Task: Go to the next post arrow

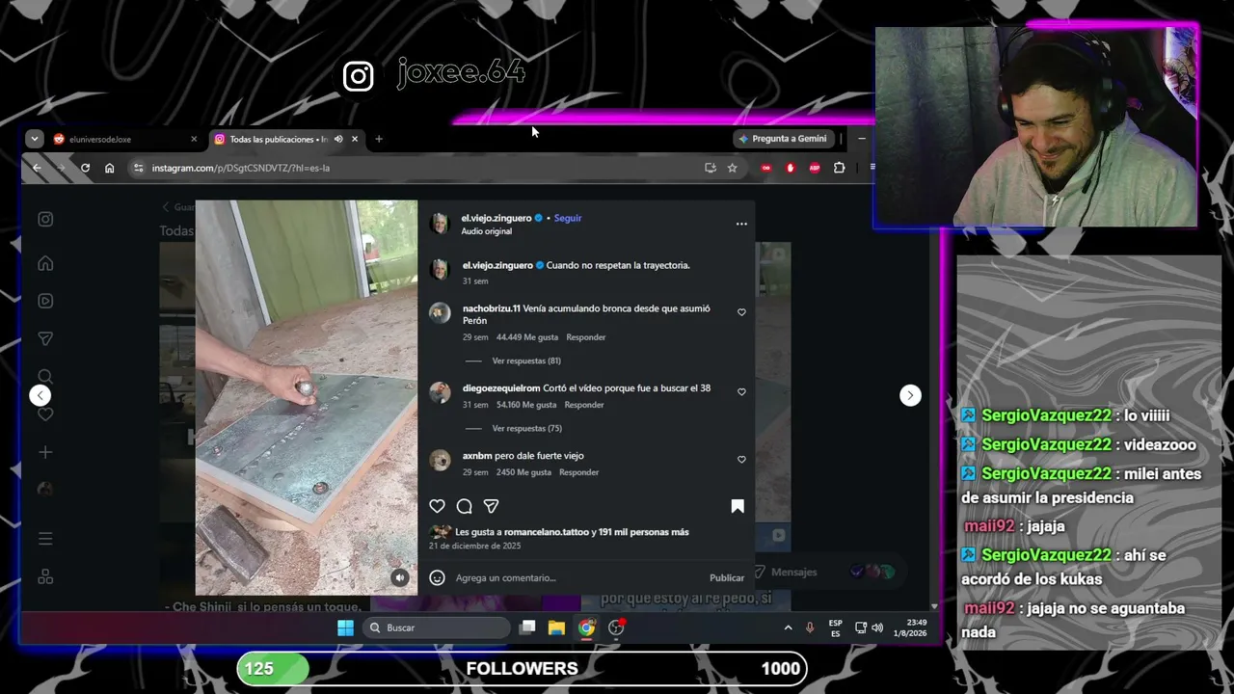Action: pyautogui.click(x=910, y=395)
